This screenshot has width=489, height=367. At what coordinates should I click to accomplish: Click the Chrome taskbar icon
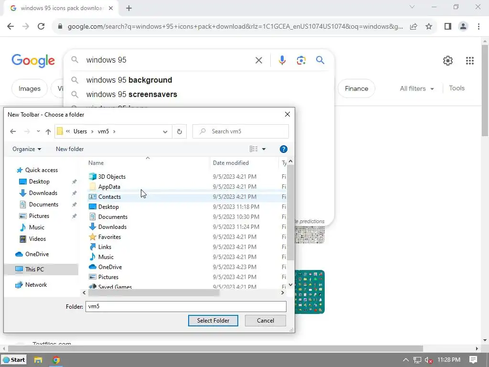coord(56,360)
